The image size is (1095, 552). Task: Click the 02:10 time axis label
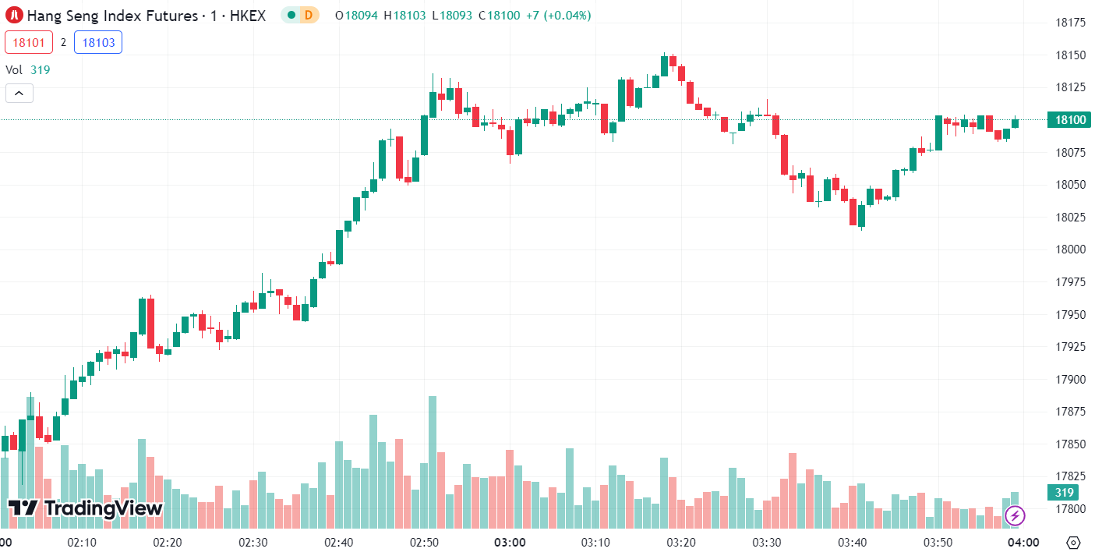pyautogui.click(x=82, y=543)
